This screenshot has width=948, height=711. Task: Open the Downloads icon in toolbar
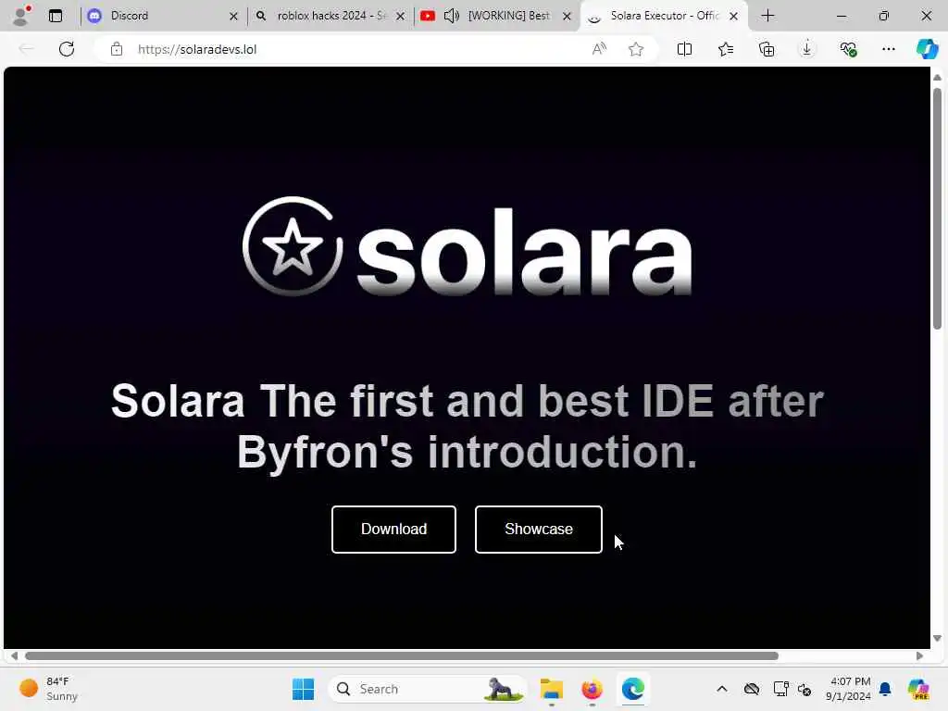[807, 49]
